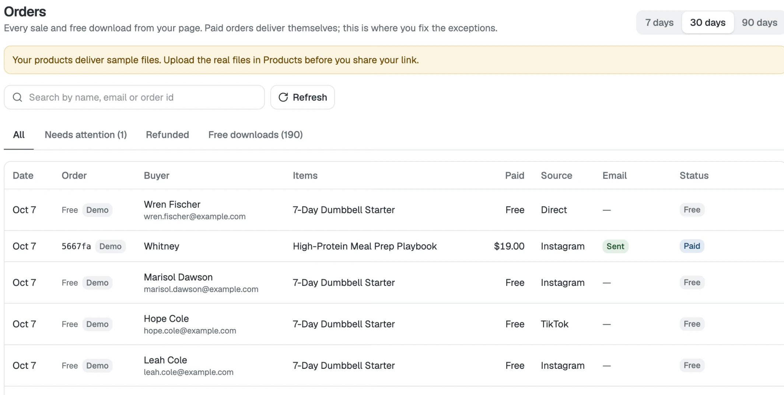Click the Refresh button
Image resolution: width=784 pixels, height=395 pixels.
tap(302, 97)
